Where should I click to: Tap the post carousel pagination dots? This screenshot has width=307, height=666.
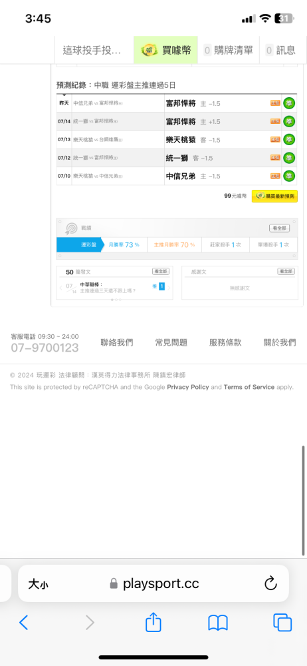(x=116, y=300)
